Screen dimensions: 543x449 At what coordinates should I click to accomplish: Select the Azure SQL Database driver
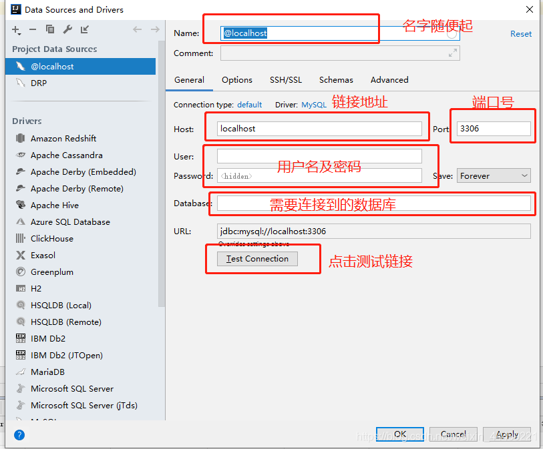(x=70, y=221)
